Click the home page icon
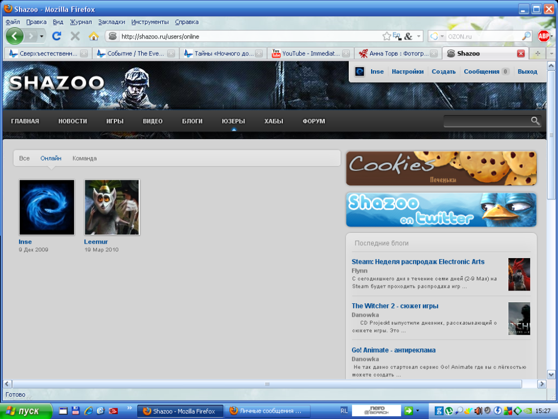This screenshot has height=419, width=558. click(x=93, y=36)
